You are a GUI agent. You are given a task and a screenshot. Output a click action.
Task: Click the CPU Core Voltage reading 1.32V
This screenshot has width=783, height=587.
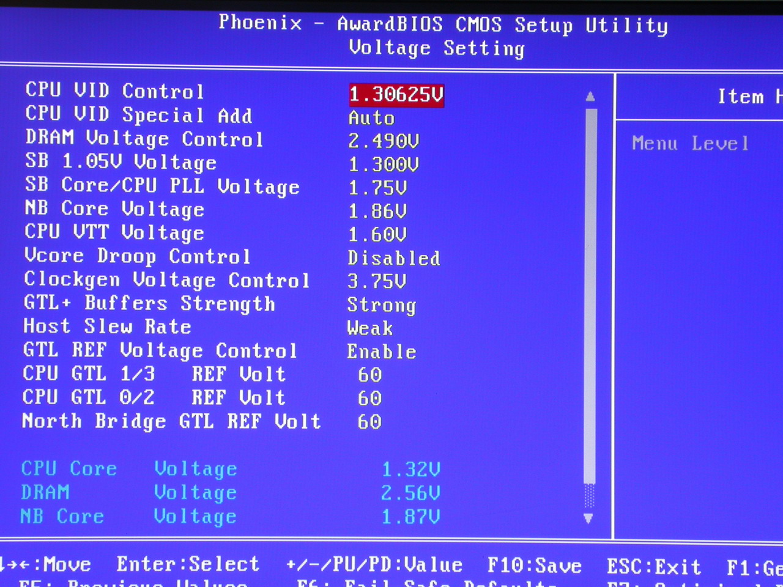(411, 470)
